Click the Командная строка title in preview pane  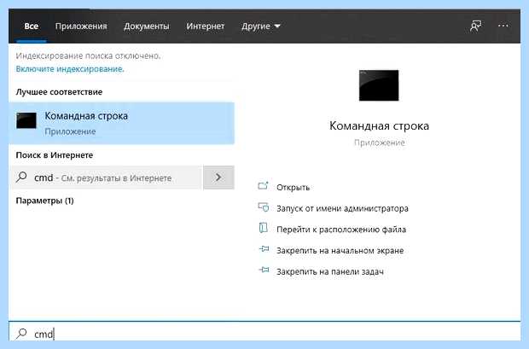point(379,126)
